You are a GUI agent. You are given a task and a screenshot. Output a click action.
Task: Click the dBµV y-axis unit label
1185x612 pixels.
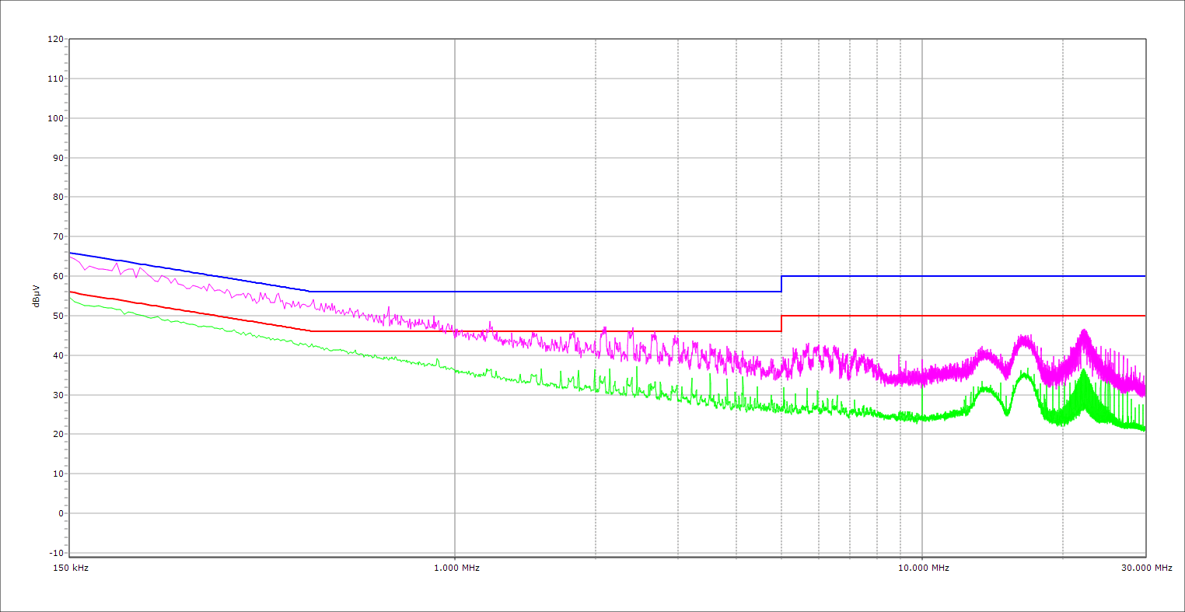point(37,296)
